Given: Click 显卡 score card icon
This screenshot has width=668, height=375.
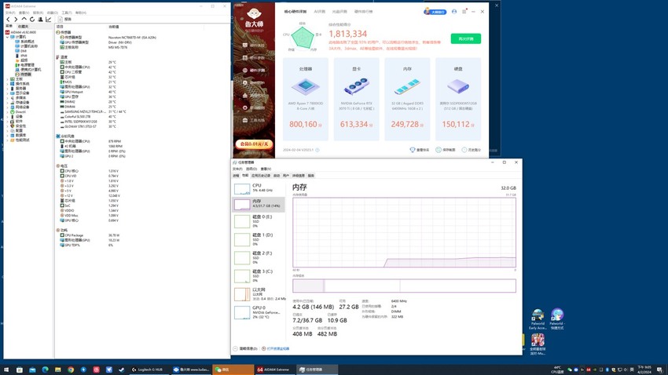Looking at the screenshot, I should point(357,87).
